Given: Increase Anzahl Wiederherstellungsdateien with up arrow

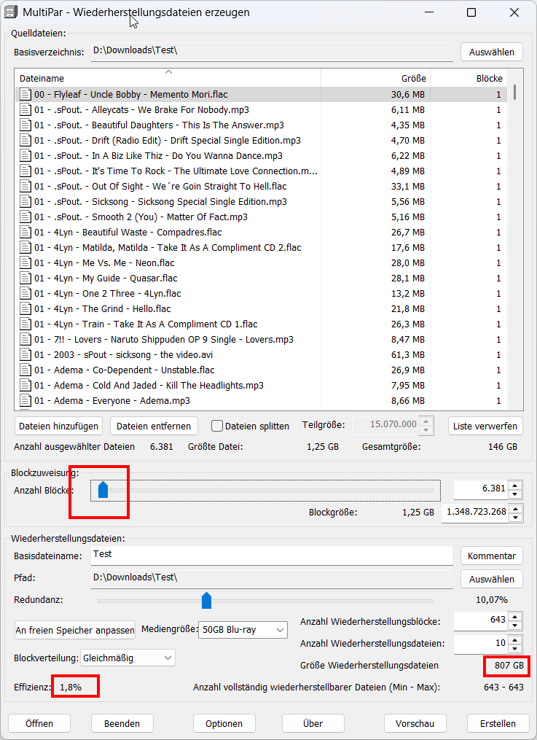Looking at the screenshot, I should pyautogui.click(x=515, y=639).
